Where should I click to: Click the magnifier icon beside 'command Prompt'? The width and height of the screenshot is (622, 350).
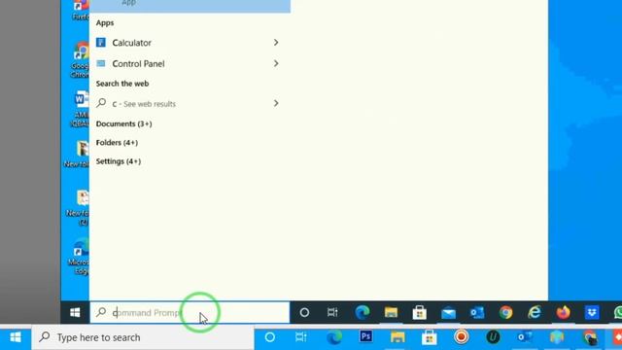pyautogui.click(x=101, y=312)
